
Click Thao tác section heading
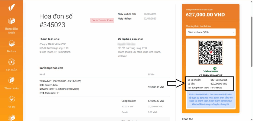187,119
